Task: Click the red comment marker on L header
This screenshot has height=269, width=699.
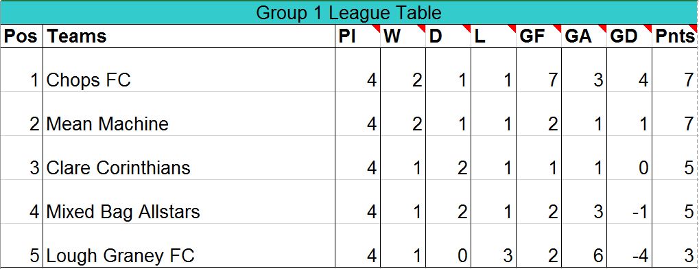Action: point(512,28)
